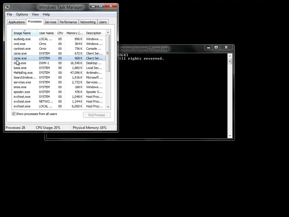Click the Antimalw... description cell
Viewport: 289px width, 217px height.
(94, 73)
